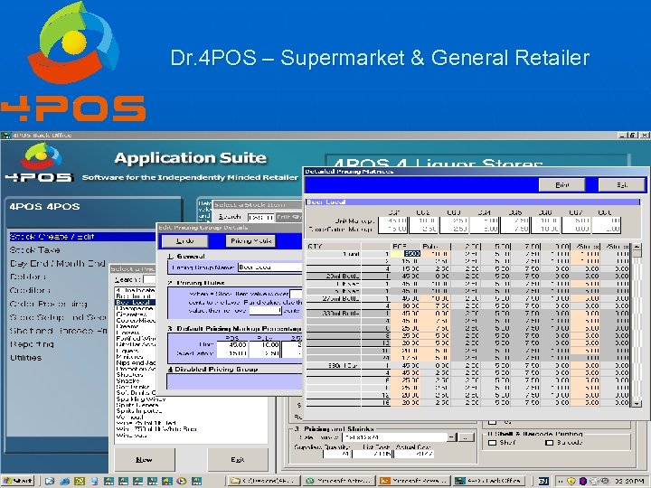
Task: Click Exit in pricing group selector
Action: (238, 460)
